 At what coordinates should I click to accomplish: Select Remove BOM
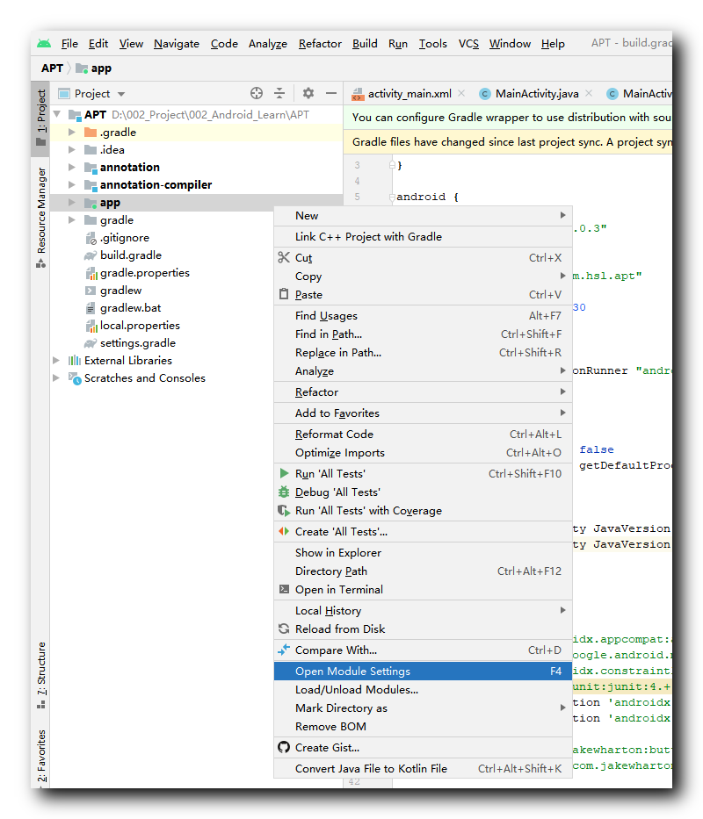coord(423,726)
